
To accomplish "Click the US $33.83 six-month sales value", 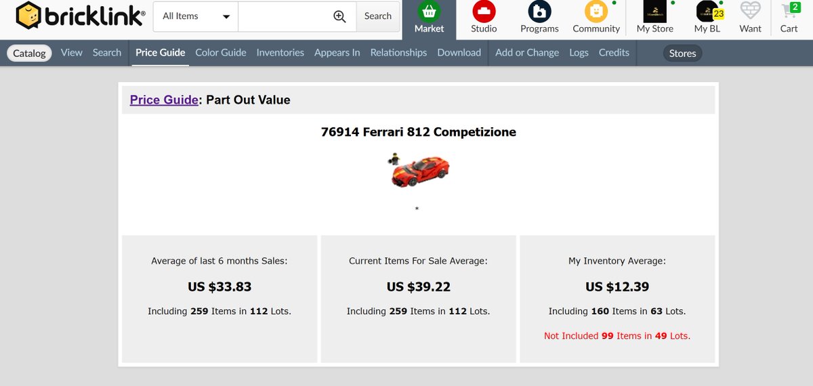I will click(x=220, y=287).
